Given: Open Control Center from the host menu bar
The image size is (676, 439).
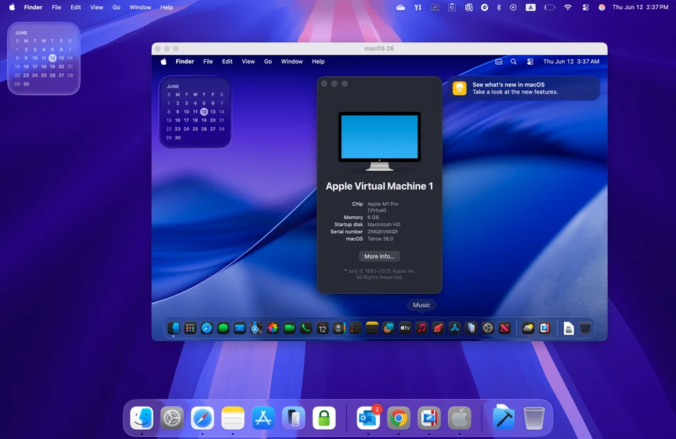Looking at the screenshot, I should (584, 7).
